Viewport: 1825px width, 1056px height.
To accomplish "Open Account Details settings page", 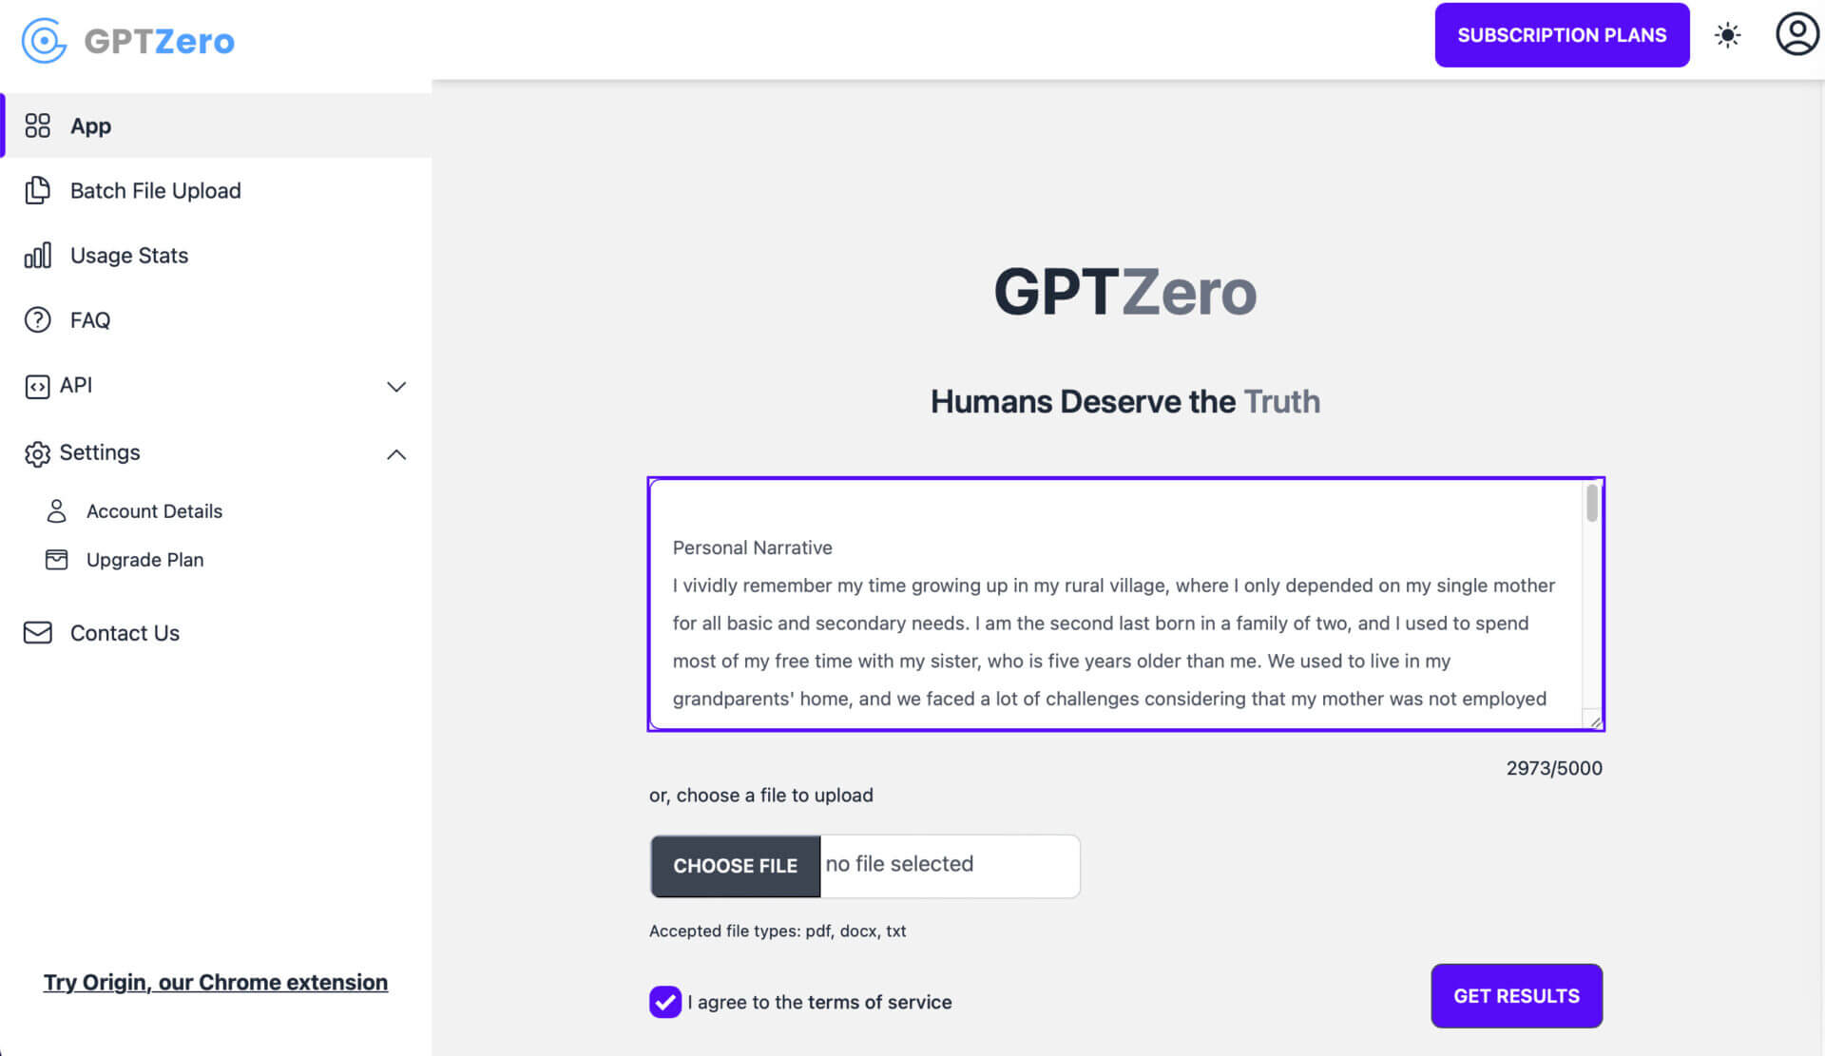I will click(x=153, y=510).
